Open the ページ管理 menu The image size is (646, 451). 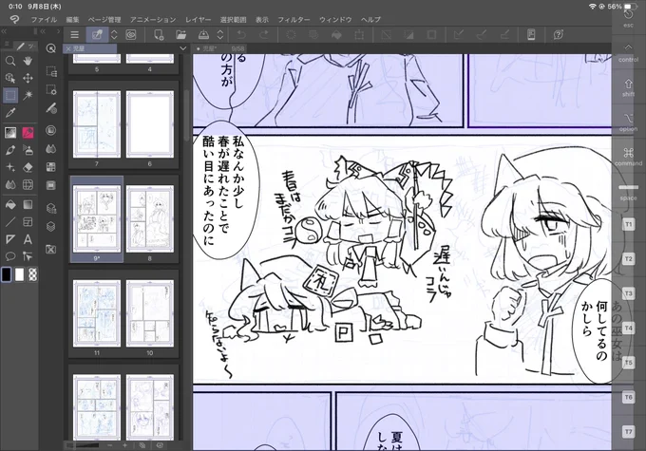click(x=104, y=19)
